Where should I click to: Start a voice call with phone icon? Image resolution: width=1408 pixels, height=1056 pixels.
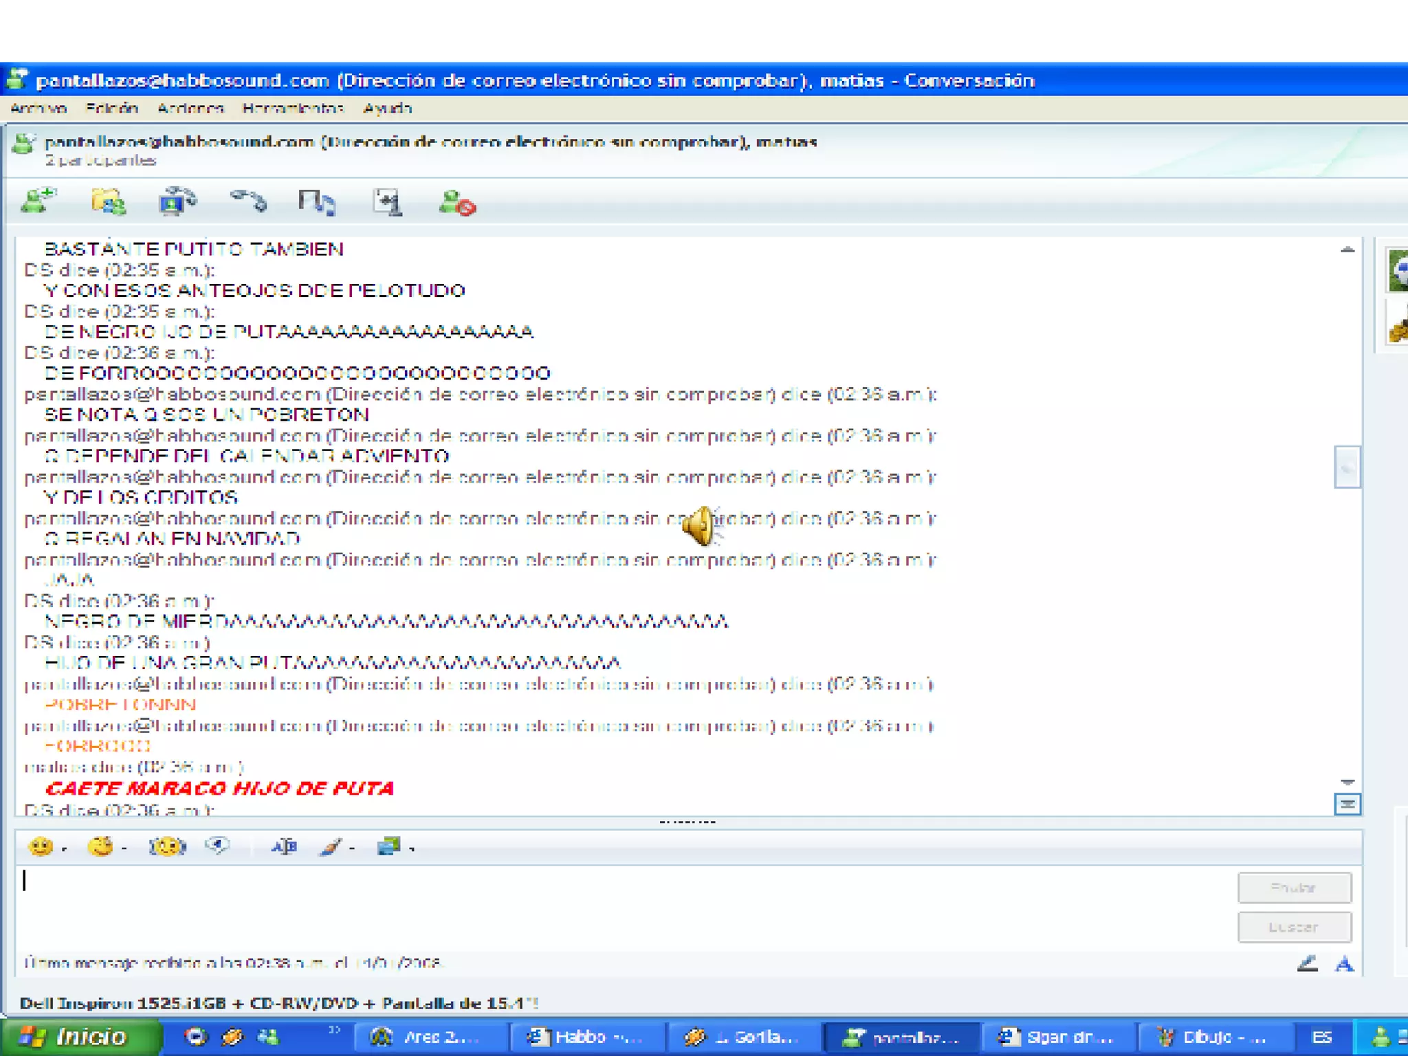tap(247, 201)
